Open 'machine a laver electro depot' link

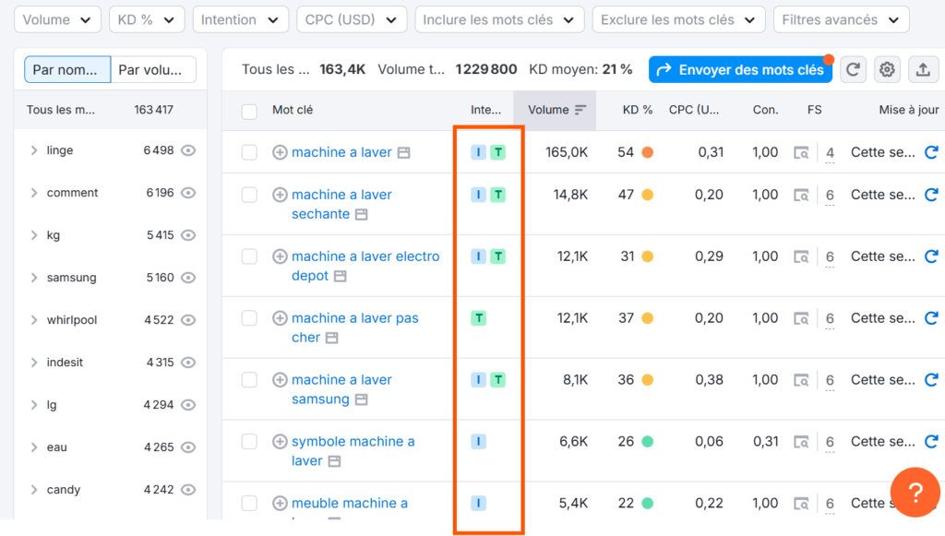tap(365, 267)
